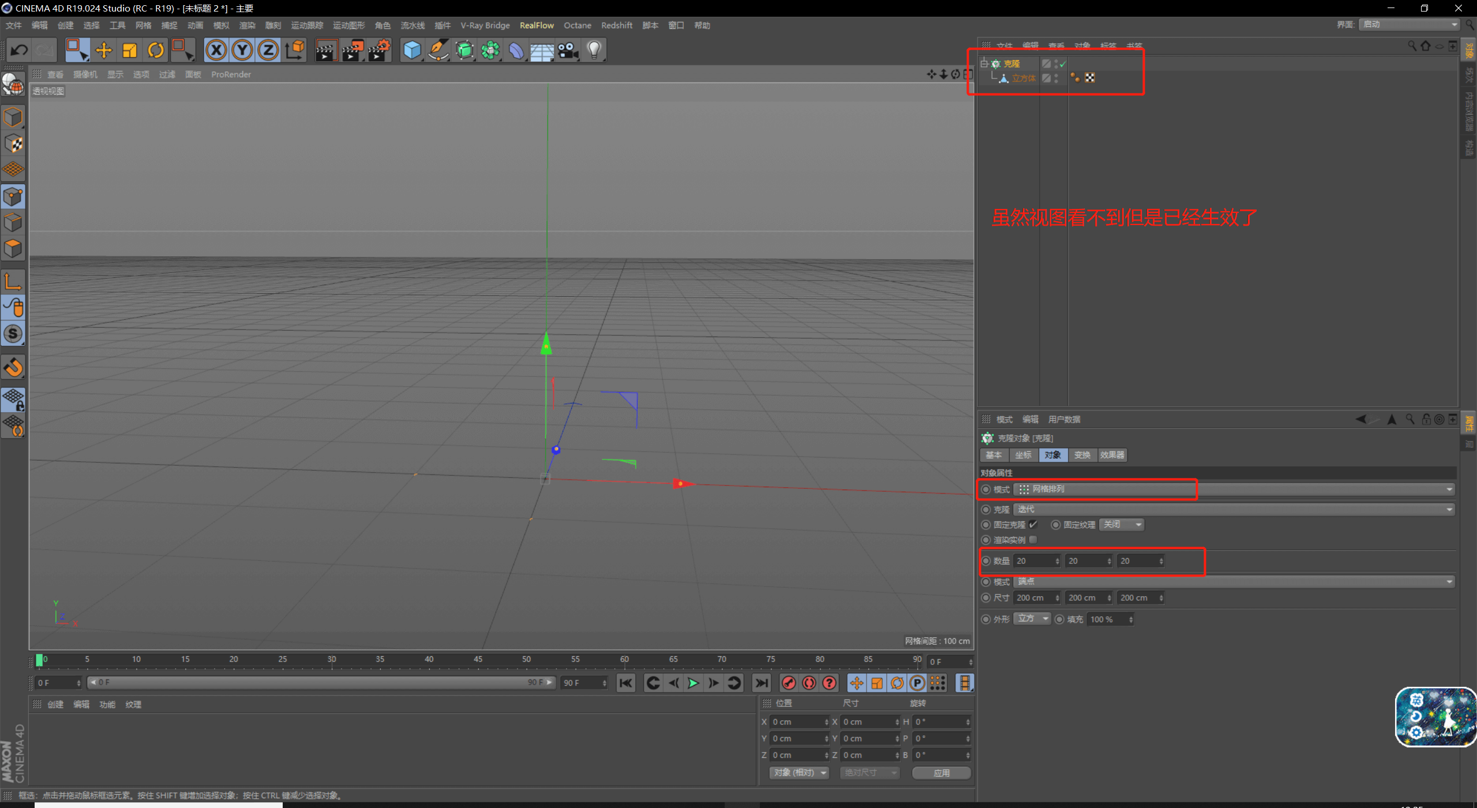This screenshot has height=808, width=1477.
Task: Toggle autokeying button in timeline
Action: click(809, 683)
